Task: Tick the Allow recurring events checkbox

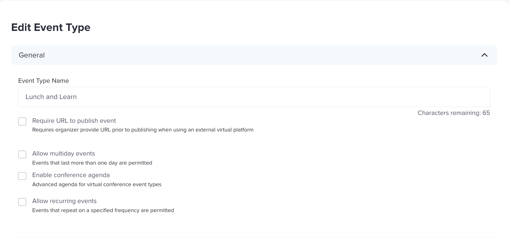Action: [x=22, y=202]
